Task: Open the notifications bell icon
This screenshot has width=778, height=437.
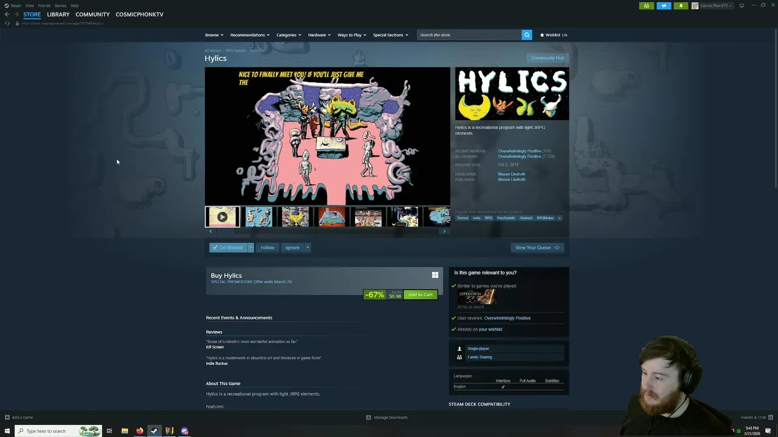Action: (x=681, y=5)
